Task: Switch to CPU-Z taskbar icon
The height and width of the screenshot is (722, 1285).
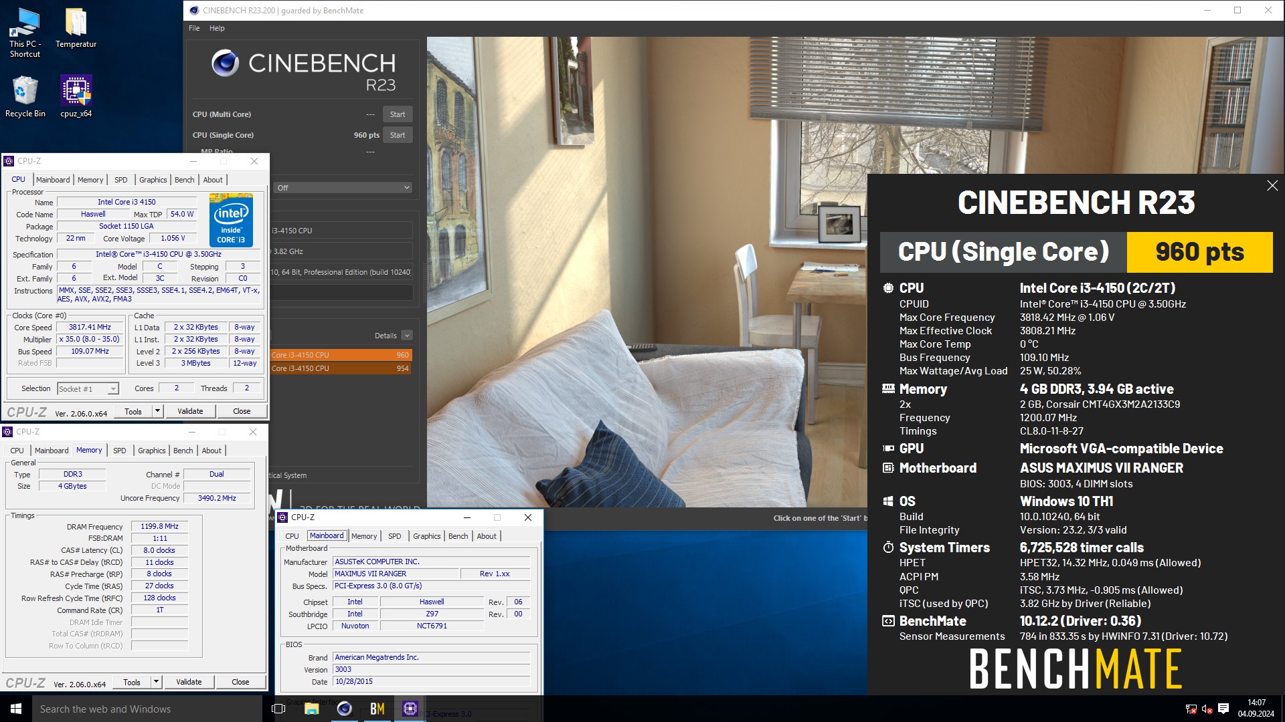Action: click(x=410, y=709)
